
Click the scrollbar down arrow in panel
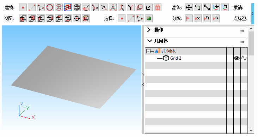coord(251,131)
